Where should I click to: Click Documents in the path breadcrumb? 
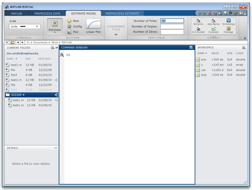pos(40,42)
